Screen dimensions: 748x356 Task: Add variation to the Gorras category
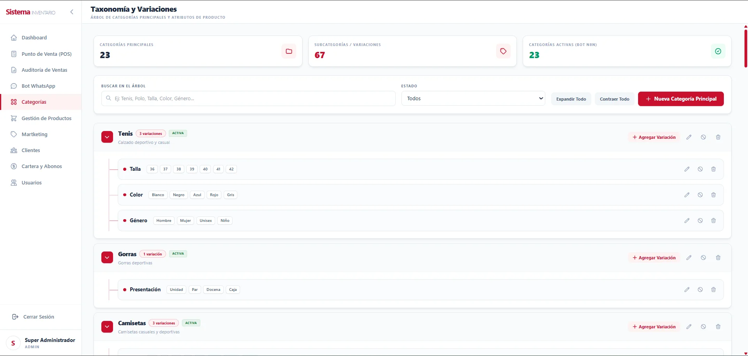[654, 258]
